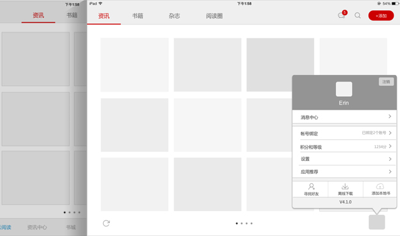Select the first page dot in main window
The image size is (400, 236).
(237, 223)
